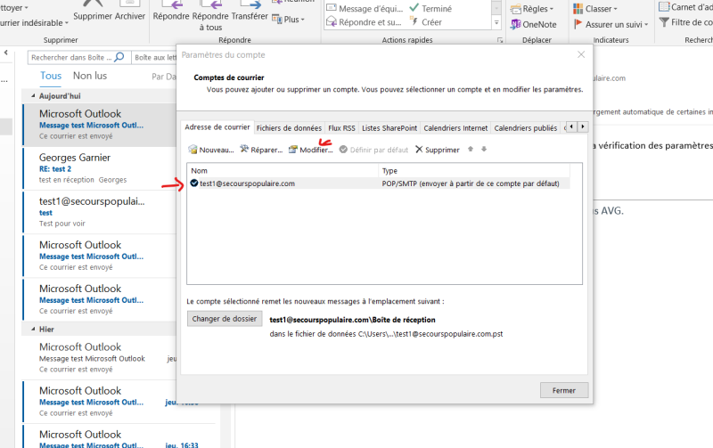
Task: Open Actions rapides dialog launcher
Action: [x=500, y=40]
